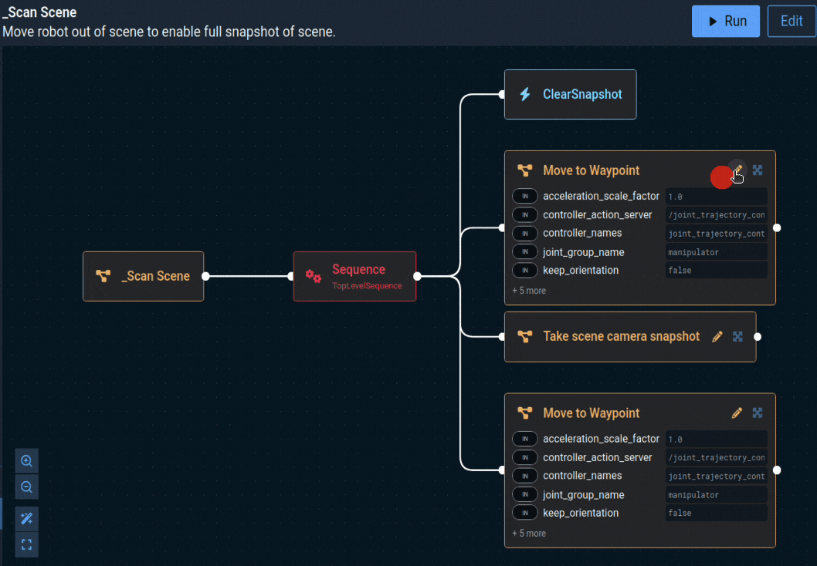Click the zoom in magnifier icon
Image resolution: width=817 pixels, height=566 pixels.
click(26, 461)
